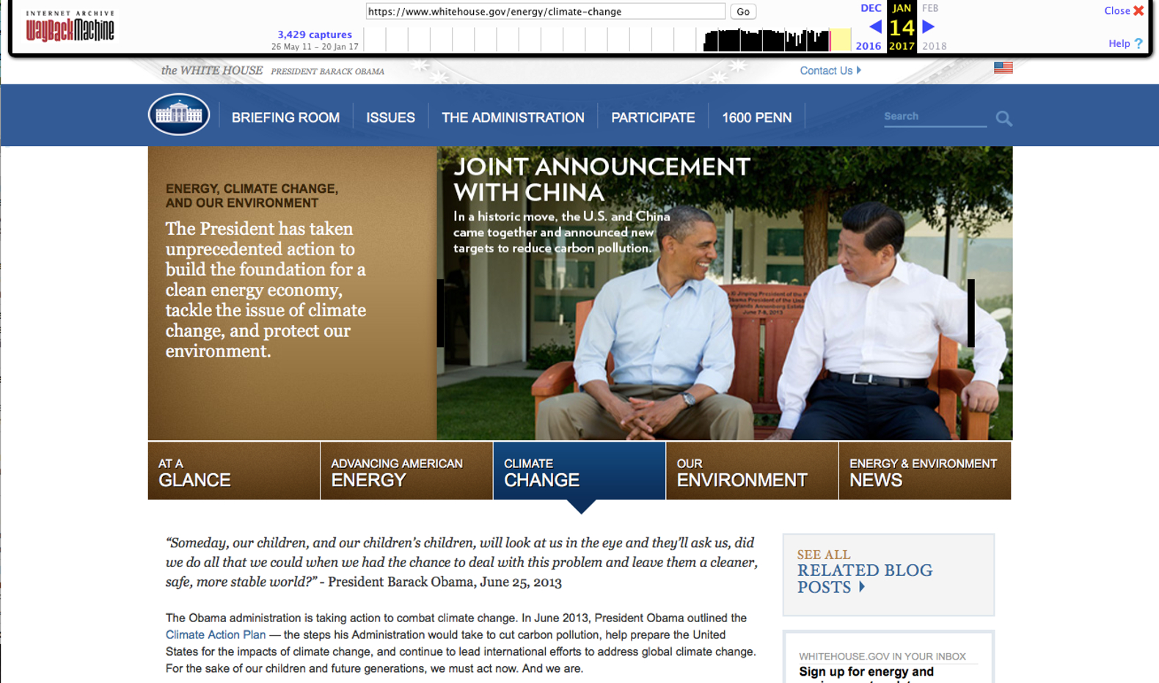The image size is (1159, 683).
Task: Switch to Advancing American Energy tab
Action: [x=406, y=471]
